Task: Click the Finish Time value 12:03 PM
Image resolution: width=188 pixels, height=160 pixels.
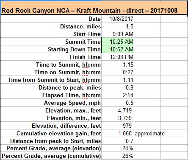Action: (x=118, y=57)
